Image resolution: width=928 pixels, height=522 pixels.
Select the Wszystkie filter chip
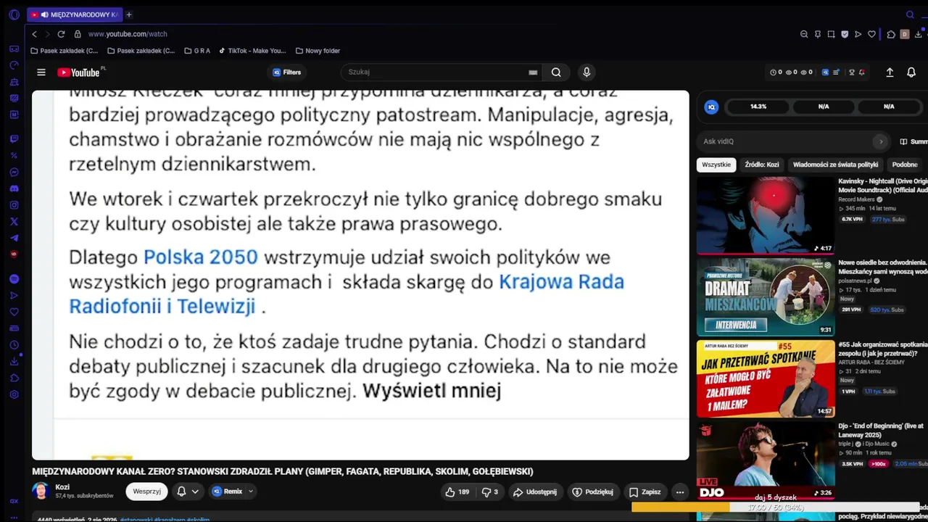(716, 165)
